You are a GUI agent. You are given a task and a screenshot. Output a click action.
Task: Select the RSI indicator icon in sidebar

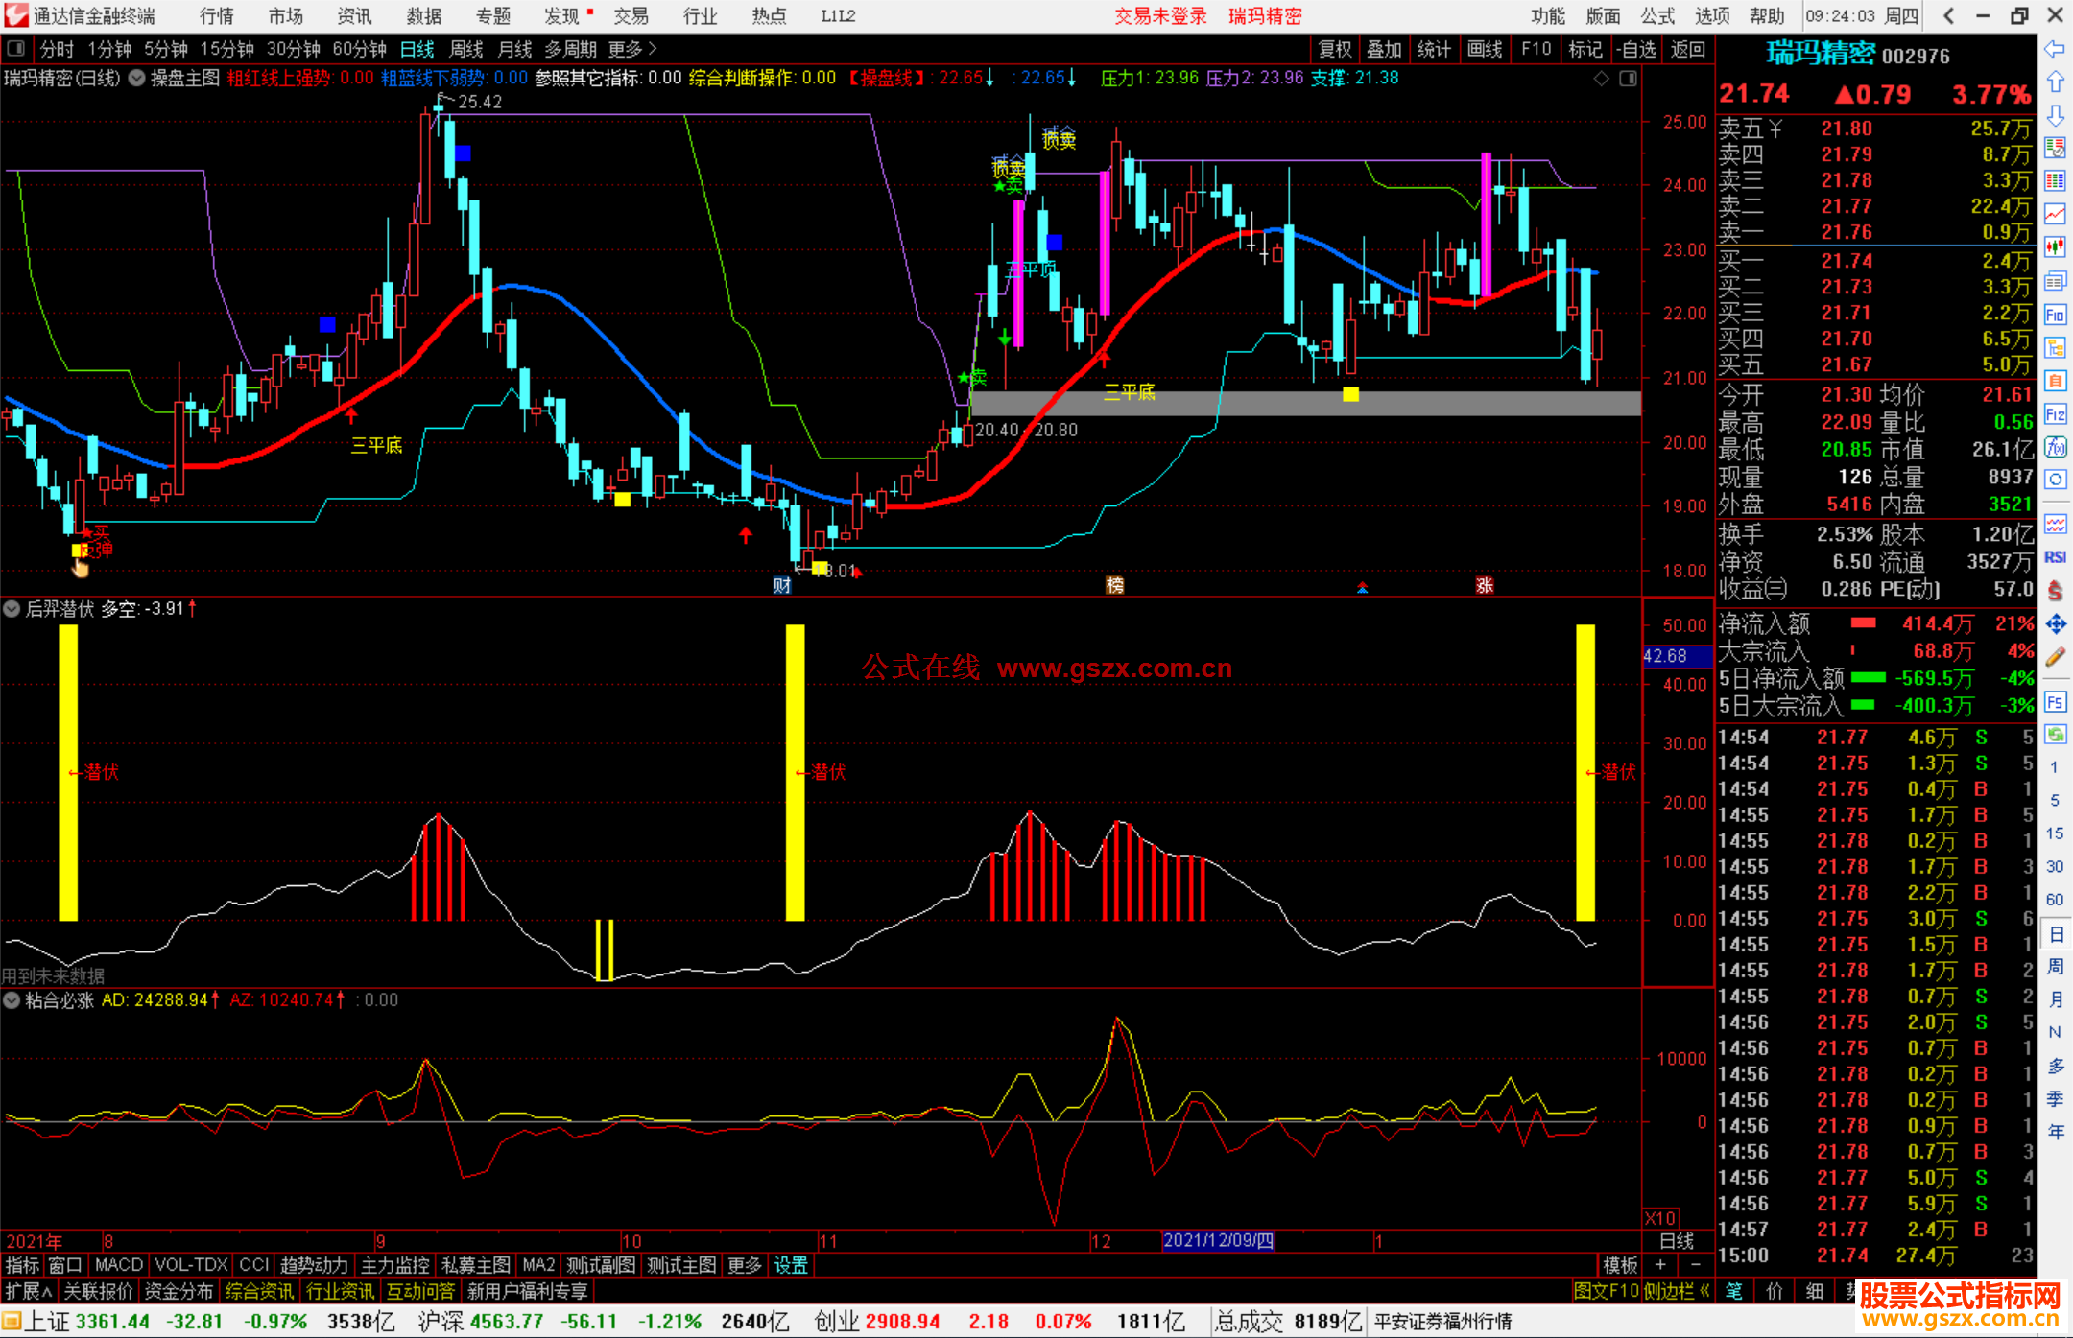click(2055, 557)
